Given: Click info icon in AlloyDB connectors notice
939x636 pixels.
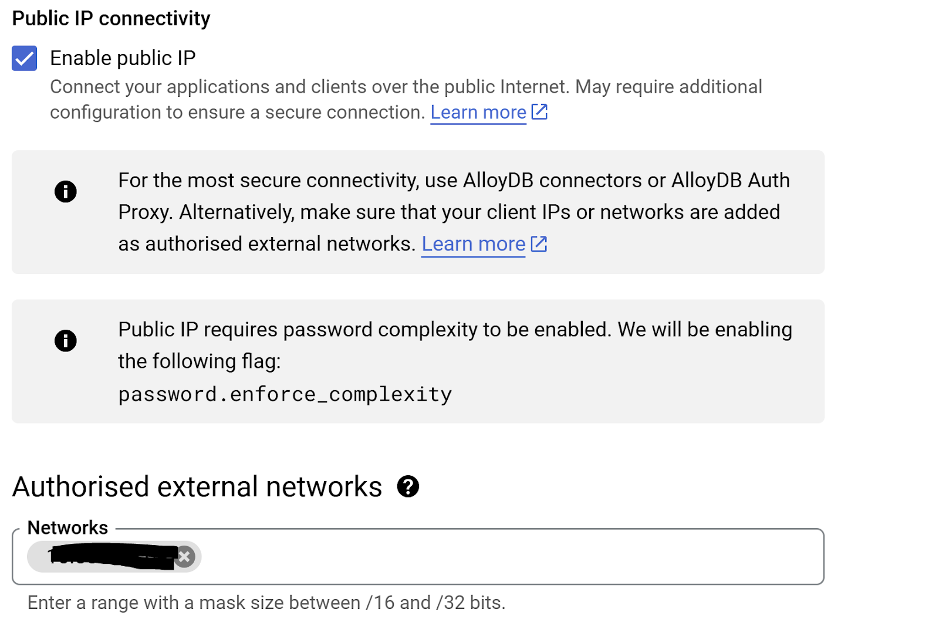Looking at the screenshot, I should (x=66, y=191).
